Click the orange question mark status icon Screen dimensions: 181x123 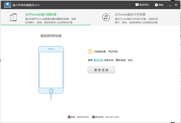click(x=90, y=51)
